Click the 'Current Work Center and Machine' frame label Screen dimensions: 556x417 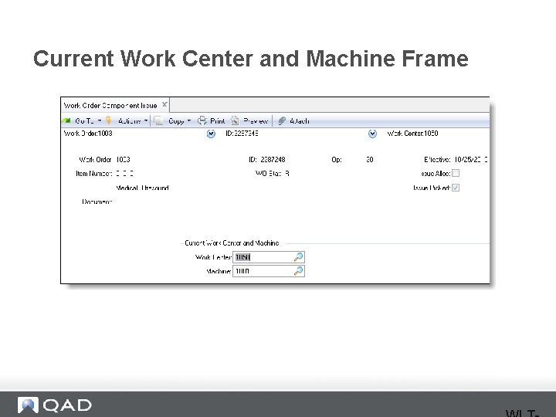tap(232, 243)
